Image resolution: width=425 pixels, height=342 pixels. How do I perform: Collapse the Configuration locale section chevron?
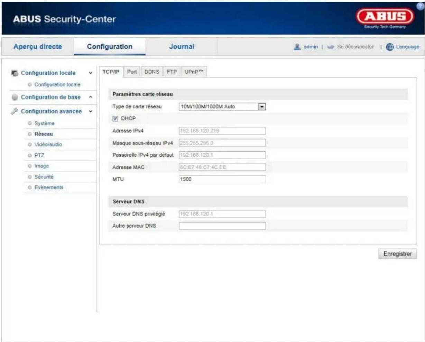point(91,73)
